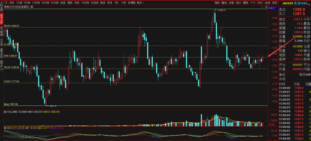This screenshot has height=141, width=311.
Task: Click the 开仓 value 559391
Action: pos(297,65)
